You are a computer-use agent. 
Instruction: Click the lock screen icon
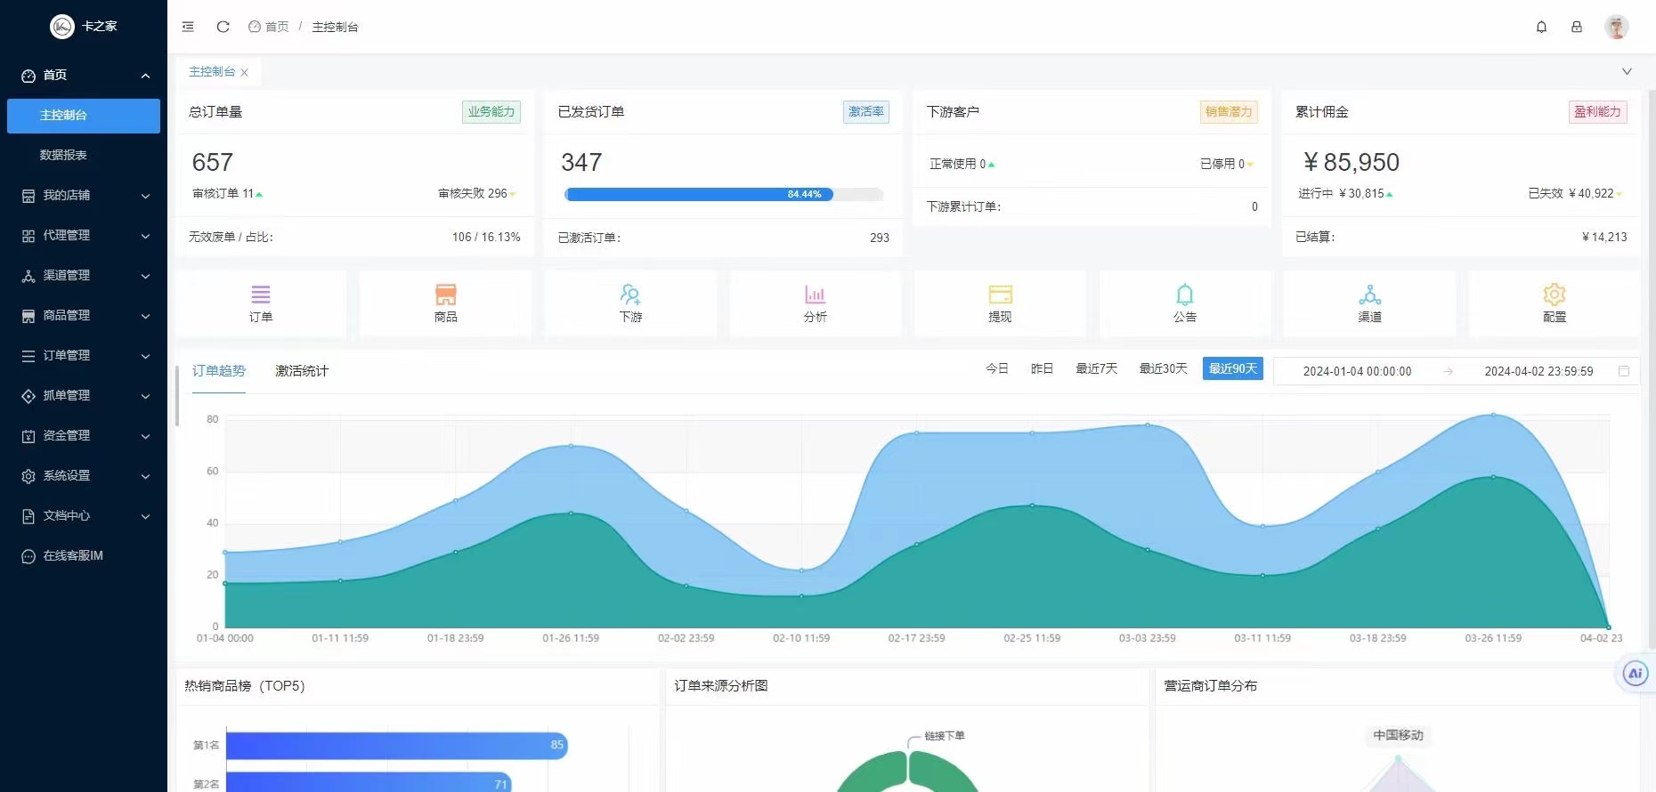[1577, 27]
